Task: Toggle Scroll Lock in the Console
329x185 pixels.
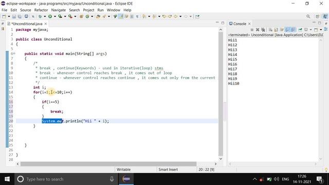Action: (x=276, y=30)
